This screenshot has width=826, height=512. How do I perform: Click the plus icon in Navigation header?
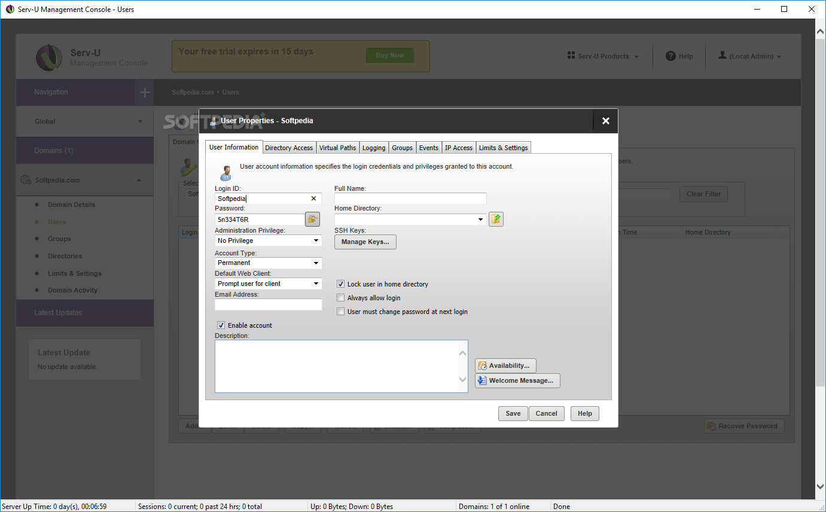click(144, 92)
